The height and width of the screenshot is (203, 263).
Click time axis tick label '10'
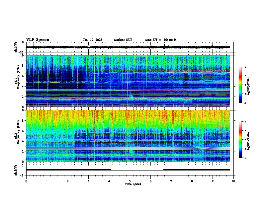[233, 181]
